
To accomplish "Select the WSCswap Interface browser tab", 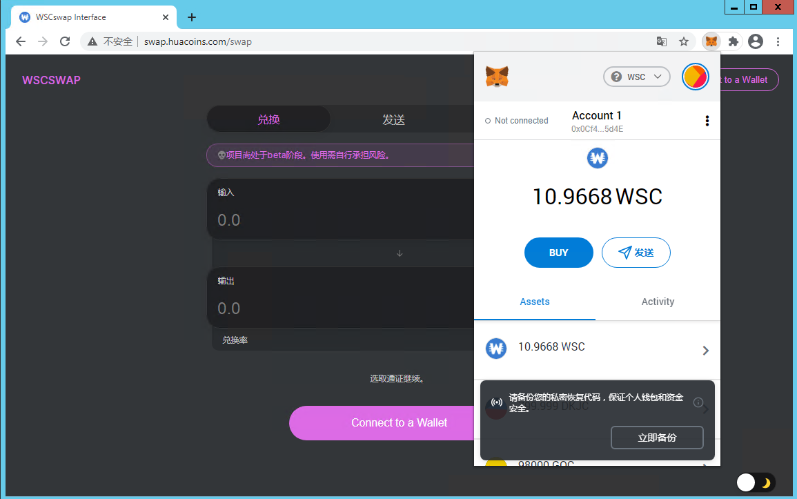I will pyautogui.click(x=94, y=17).
